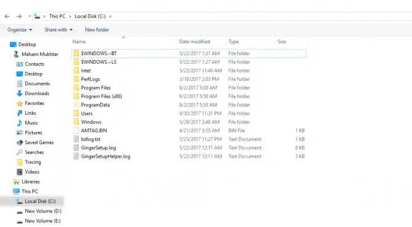
Task: Open Libraries in navigation pane
Action: [26, 182]
